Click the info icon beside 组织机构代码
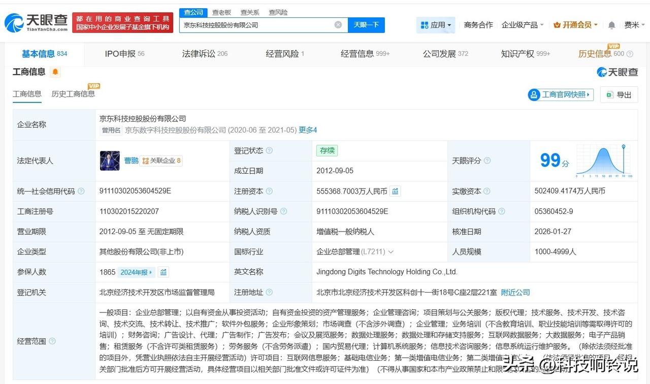Viewport: 650px width, 384px height. point(501,211)
